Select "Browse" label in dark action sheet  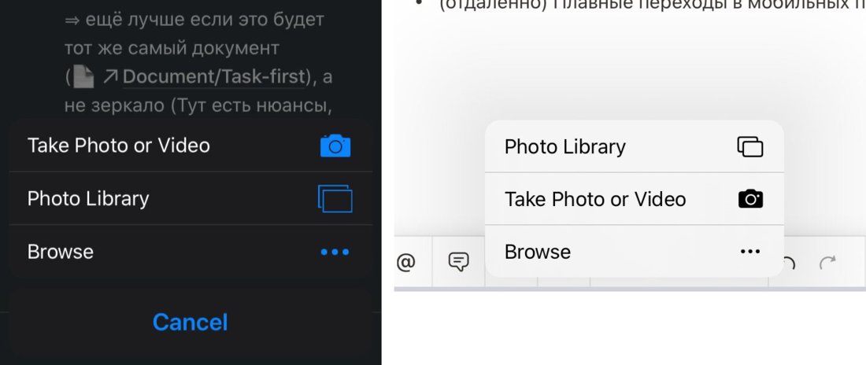point(60,252)
